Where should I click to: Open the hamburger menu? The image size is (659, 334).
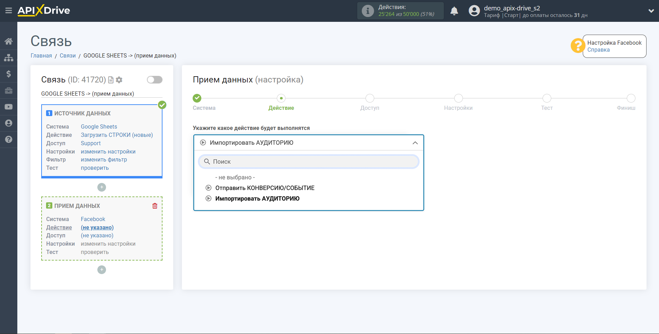9,11
